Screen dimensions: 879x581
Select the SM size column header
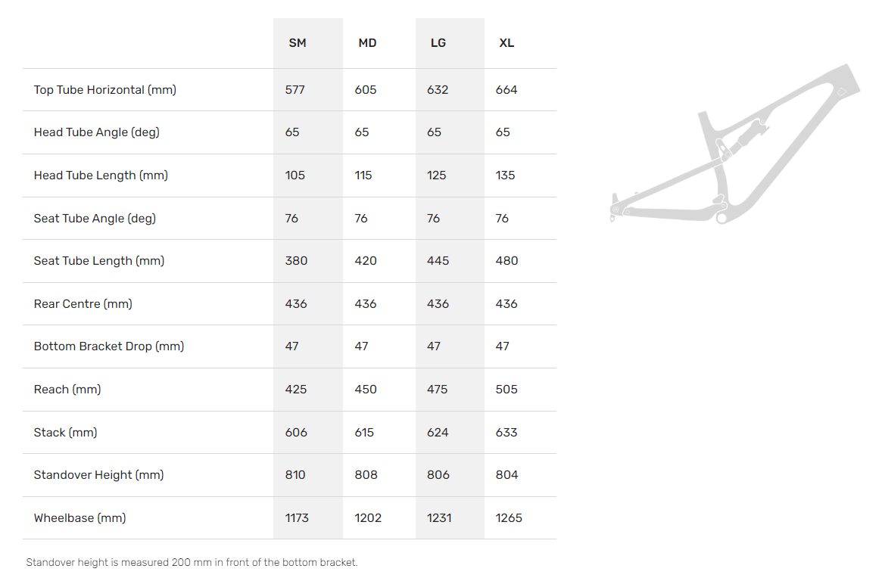pos(298,43)
